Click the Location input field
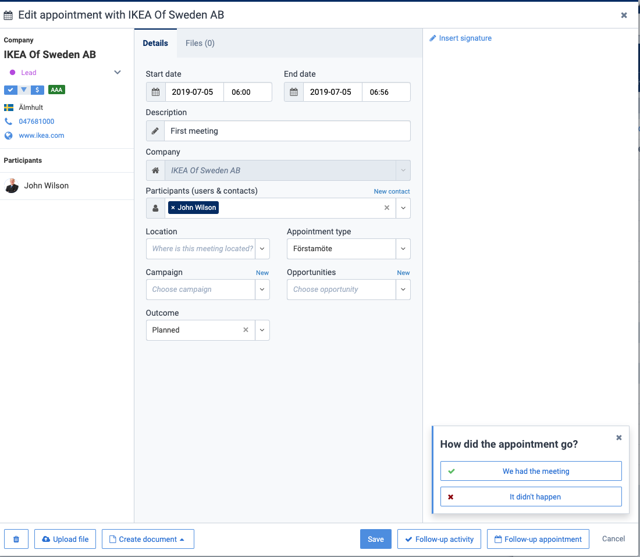Viewport: 640px width, 557px height. (201, 249)
